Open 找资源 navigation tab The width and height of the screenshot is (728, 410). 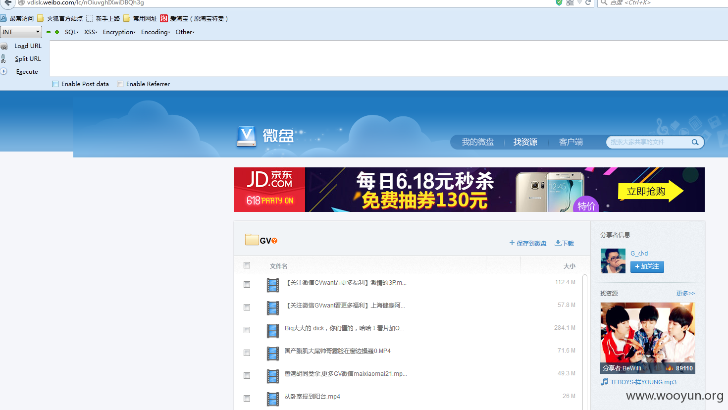(525, 142)
